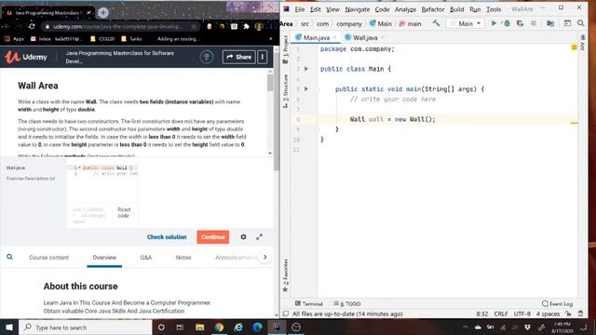This screenshot has width=596, height=335.
Task: Click the orange Continue button
Action: pos(213,236)
